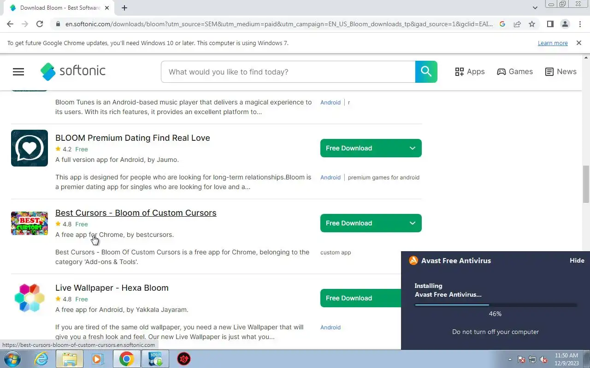Close the Download Bloom tab
Image resolution: width=590 pixels, height=368 pixels.
107,8
